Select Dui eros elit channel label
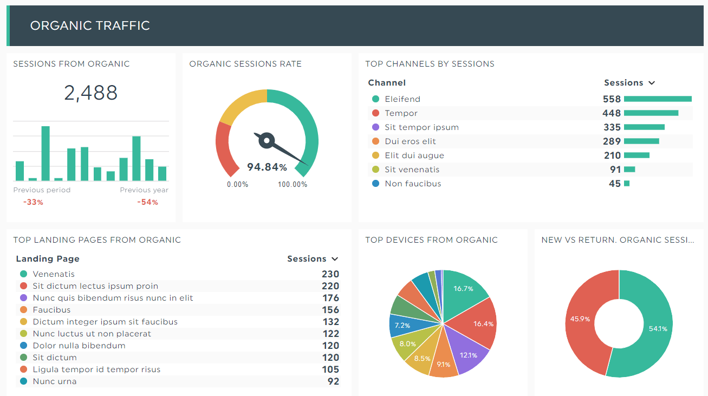 tap(411, 141)
